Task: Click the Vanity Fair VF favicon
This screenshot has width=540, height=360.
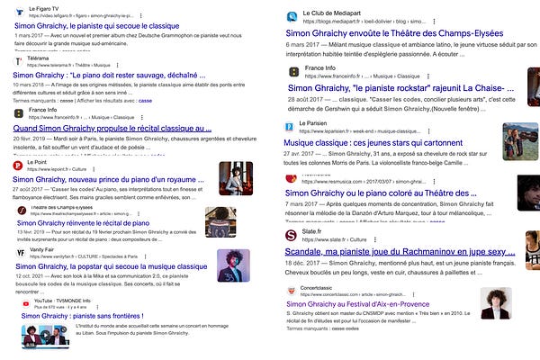Action: pyautogui.click(x=21, y=253)
